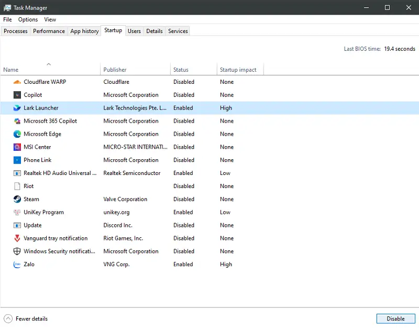Click the Phone Link icon
419x330 pixels.
pyautogui.click(x=17, y=160)
